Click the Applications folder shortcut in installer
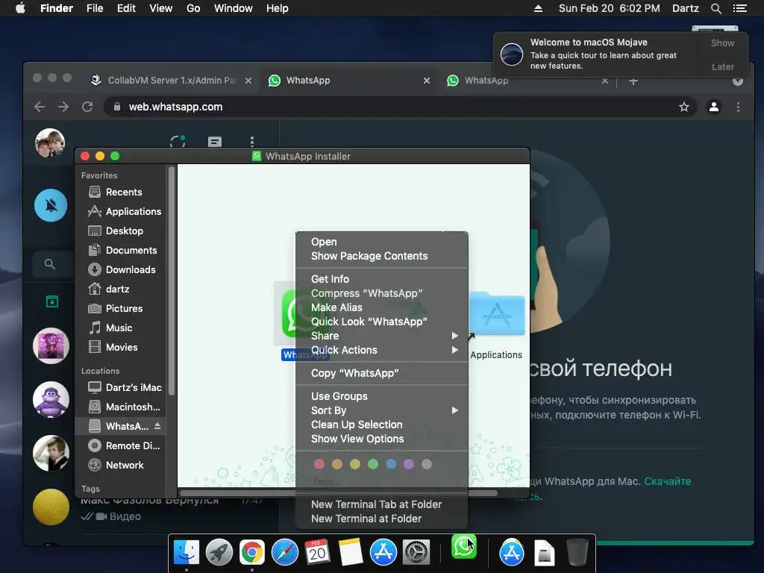This screenshot has width=764, height=573. [496, 313]
